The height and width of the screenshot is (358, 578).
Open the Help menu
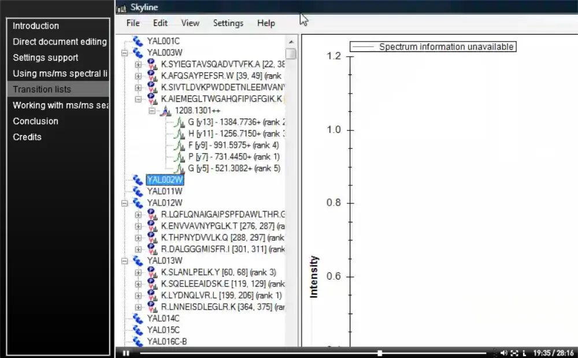(266, 23)
